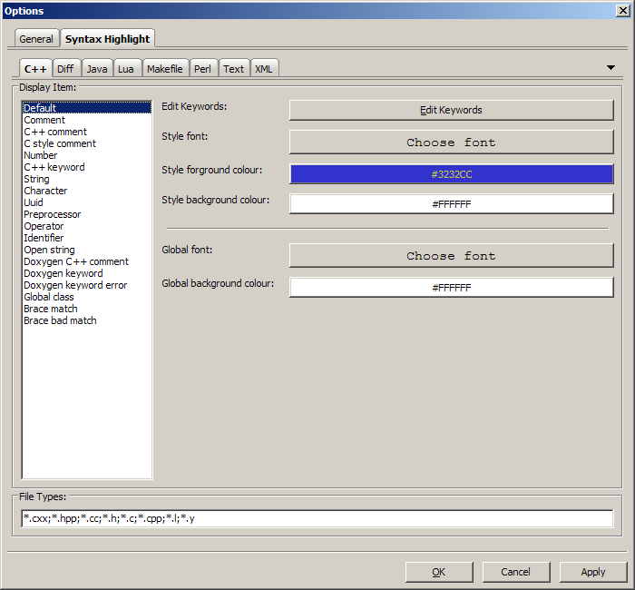The height and width of the screenshot is (590, 635).
Task: Switch to the XML language tab
Action: click(264, 69)
